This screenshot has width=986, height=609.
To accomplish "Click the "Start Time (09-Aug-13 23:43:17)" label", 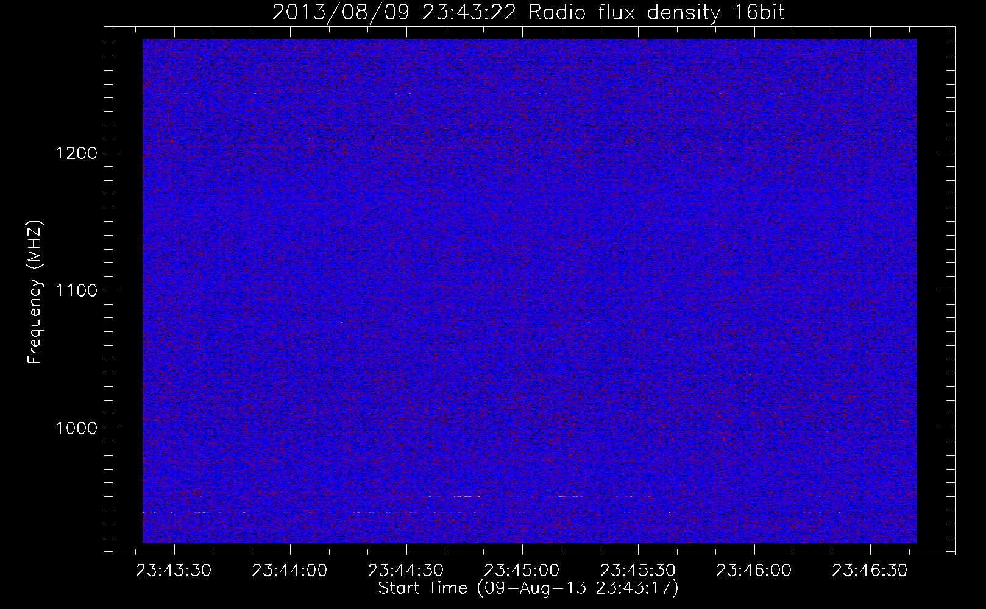I will click(528, 588).
